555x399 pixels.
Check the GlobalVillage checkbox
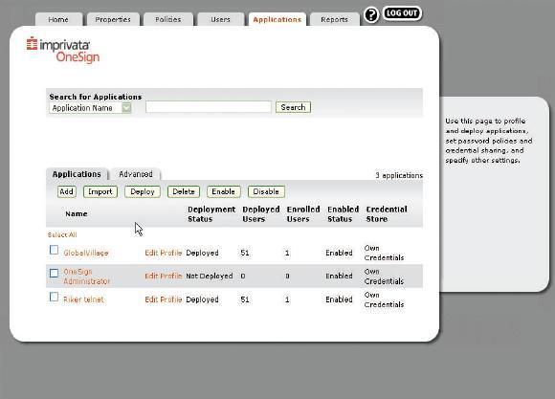pos(54,250)
